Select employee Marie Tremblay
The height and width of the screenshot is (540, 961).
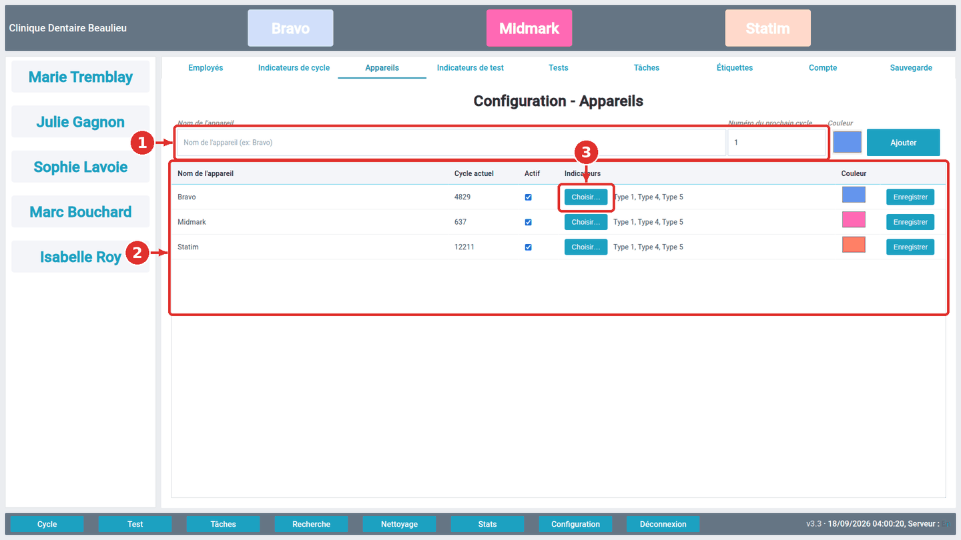[x=81, y=77]
